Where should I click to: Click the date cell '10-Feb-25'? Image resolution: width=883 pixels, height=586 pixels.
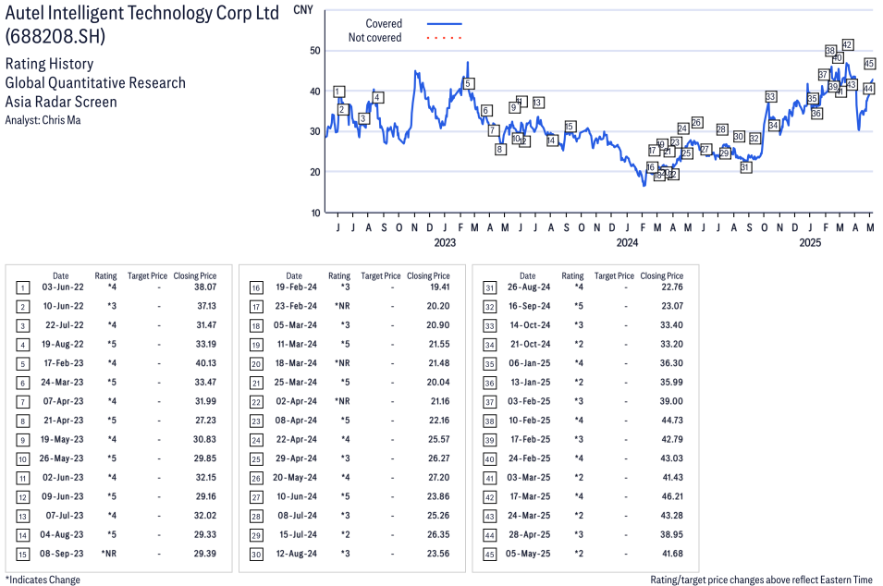coord(530,421)
